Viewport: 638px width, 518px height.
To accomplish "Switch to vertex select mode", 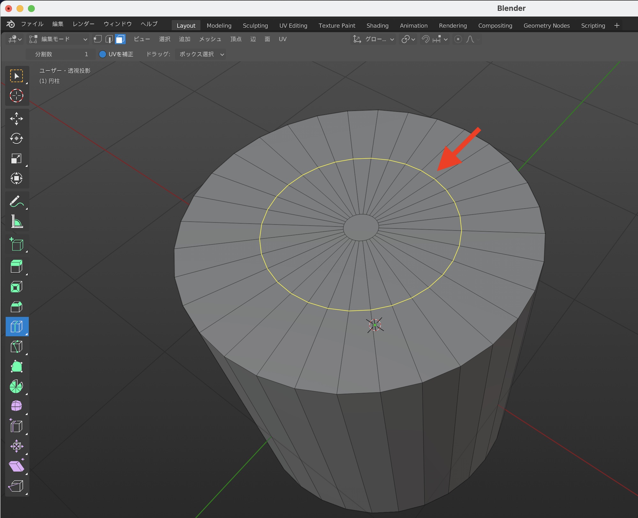I will coord(98,39).
